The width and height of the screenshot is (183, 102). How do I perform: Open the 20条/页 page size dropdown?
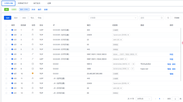(144, 99)
